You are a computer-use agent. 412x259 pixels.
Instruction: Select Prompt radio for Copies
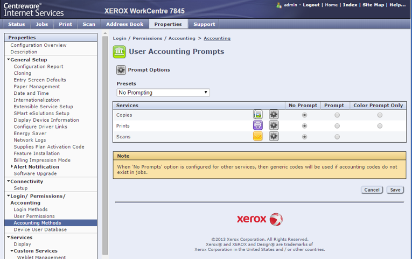pyautogui.click(x=337, y=115)
